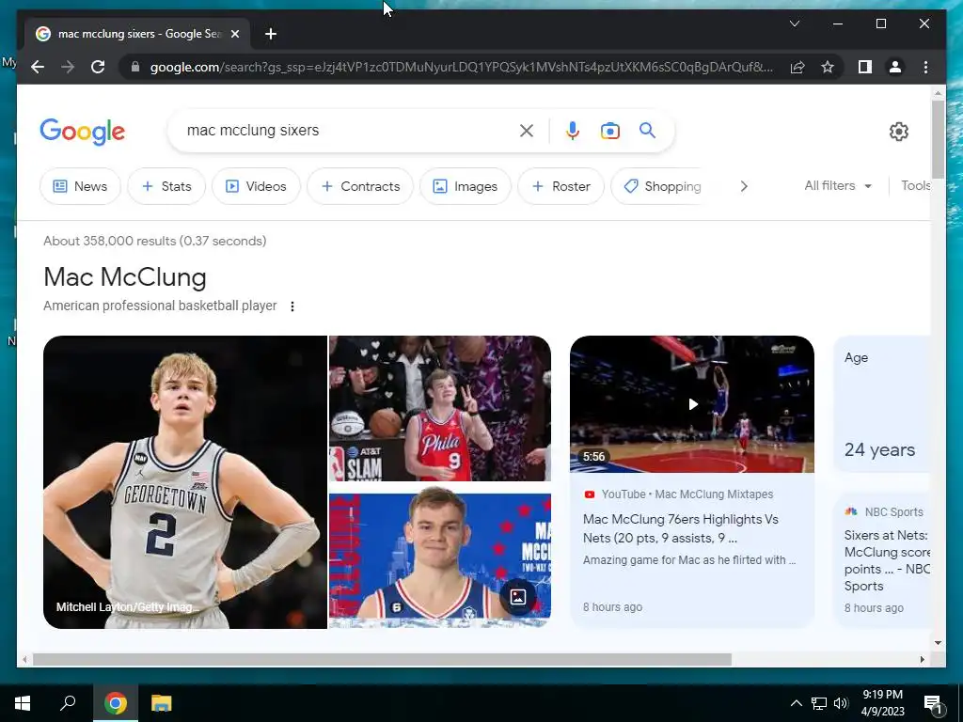Play the 76ers highlights video
The image size is (963, 722).
click(x=692, y=404)
